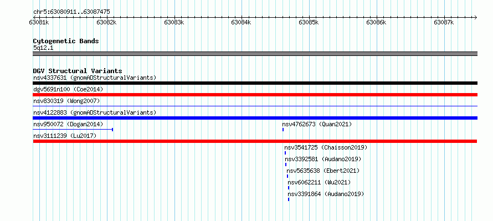Click the nsv6062211 blue marker
This screenshot has height=221, width=493.
pos(289,188)
